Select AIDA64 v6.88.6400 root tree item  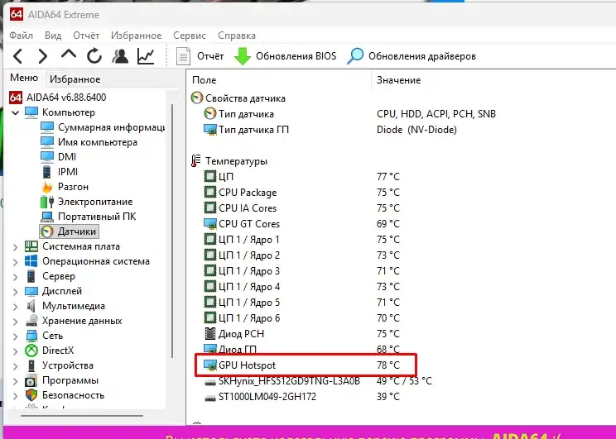pyautogui.click(x=58, y=98)
